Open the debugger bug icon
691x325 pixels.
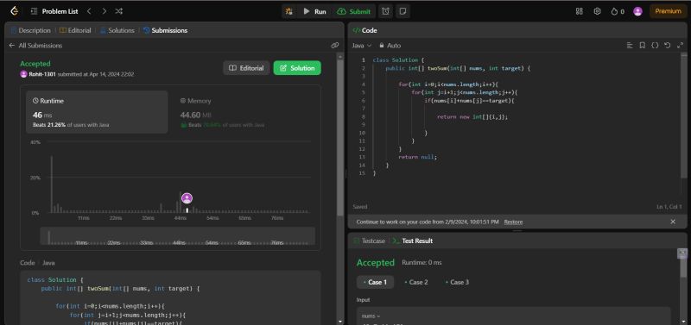[x=289, y=11]
